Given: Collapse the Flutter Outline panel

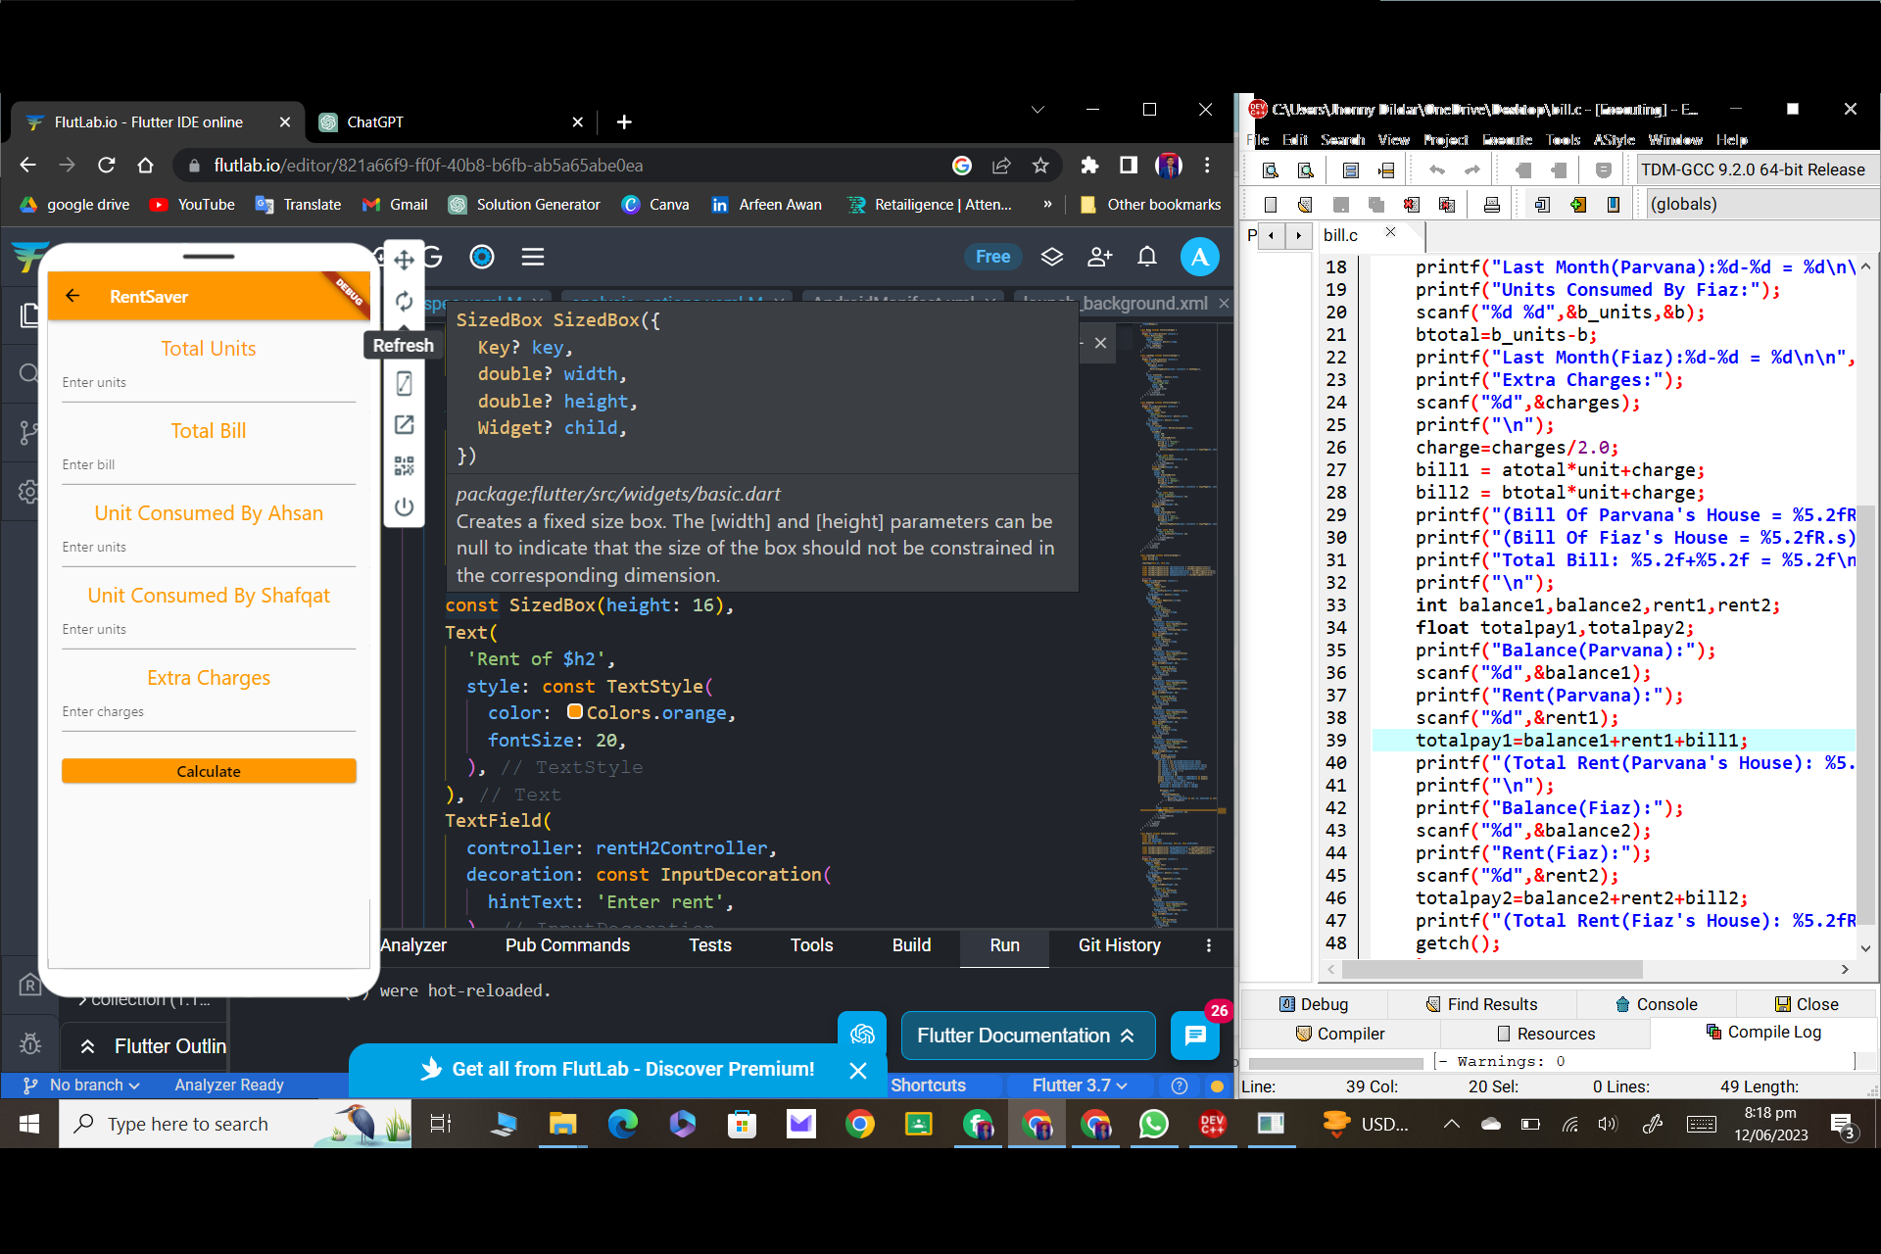Looking at the screenshot, I should point(87,1046).
